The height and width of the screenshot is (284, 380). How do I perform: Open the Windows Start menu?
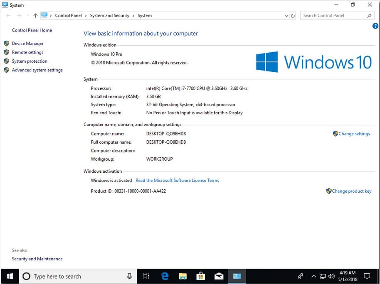[x=10, y=276]
